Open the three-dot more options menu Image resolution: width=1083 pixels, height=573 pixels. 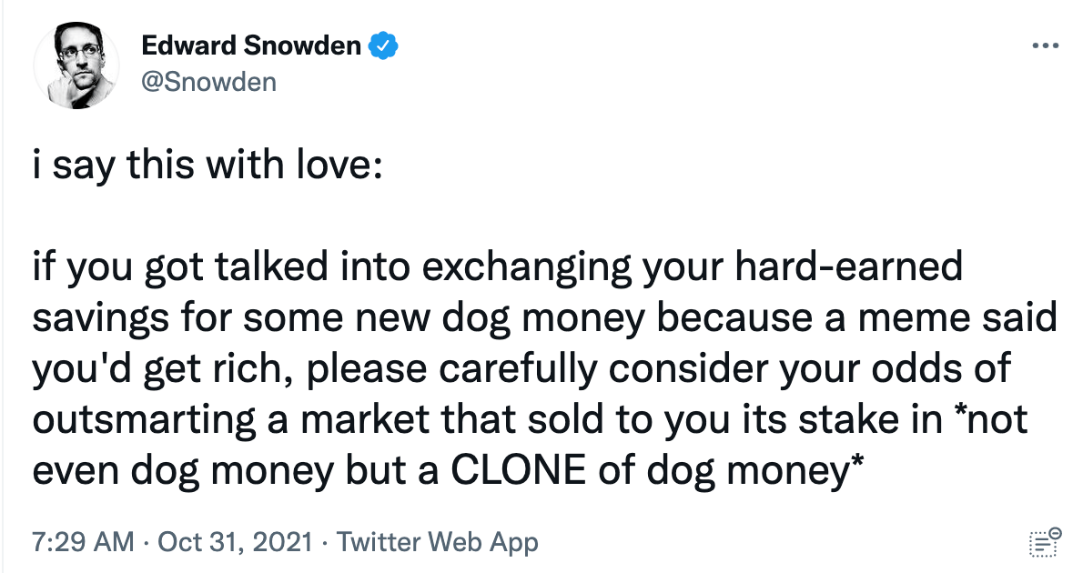tap(1045, 44)
